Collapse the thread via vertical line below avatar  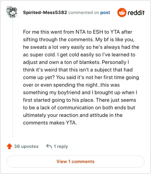12,78
